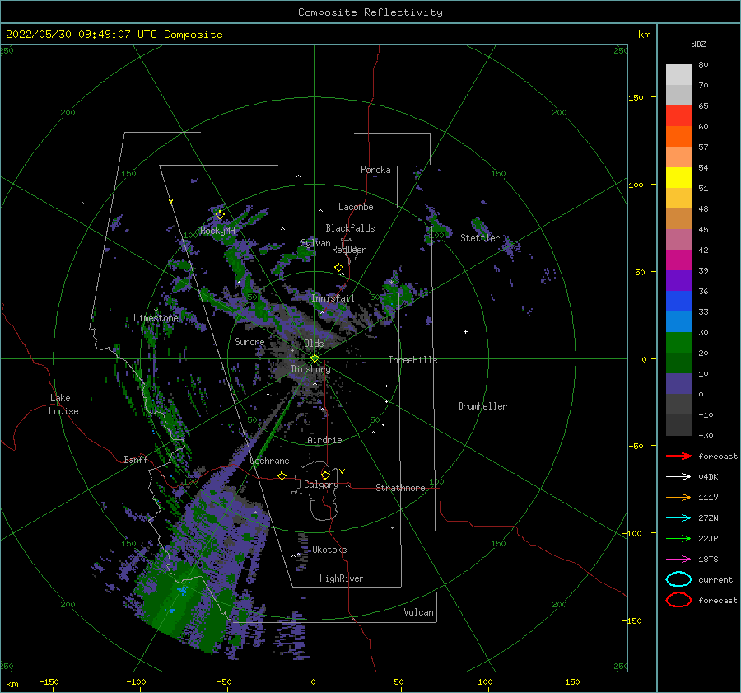
Task: Click the yellow V marker near Calgary
Action: 343,471
